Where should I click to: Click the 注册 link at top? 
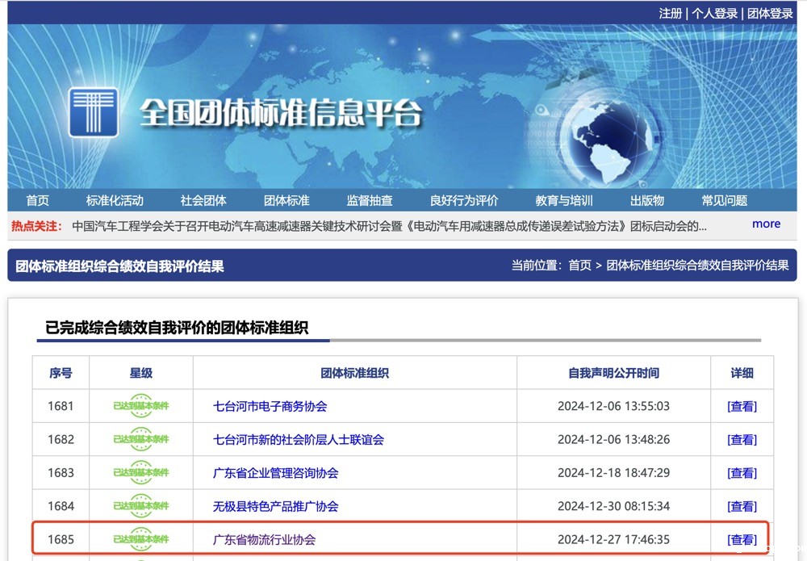670,13
